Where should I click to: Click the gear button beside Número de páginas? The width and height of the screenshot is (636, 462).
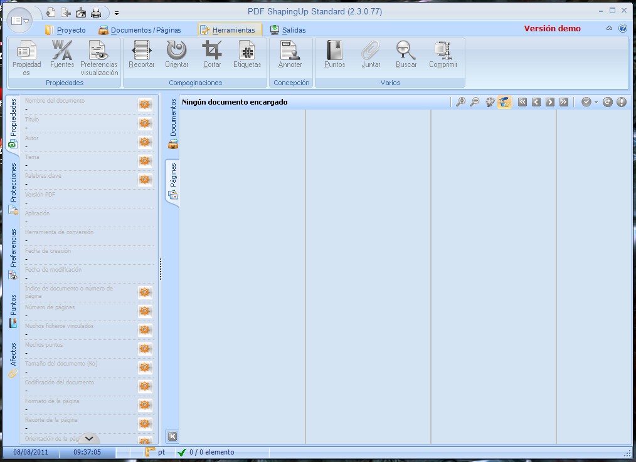[x=145, y=311]
